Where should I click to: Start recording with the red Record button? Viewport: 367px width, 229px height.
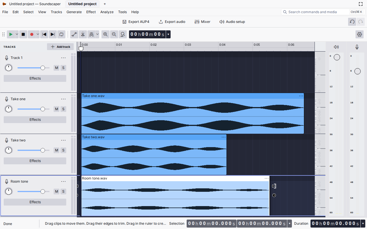coord(32,34)
